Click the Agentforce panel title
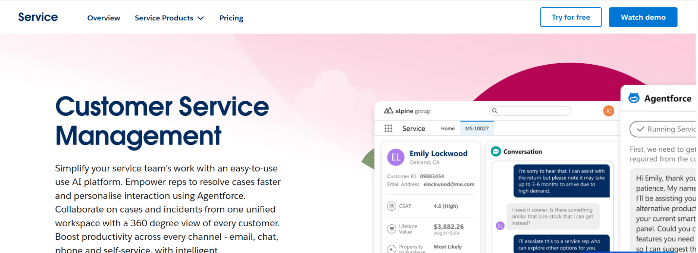Image resolution: width=698 pixels, height=253 pixels. 668,98
